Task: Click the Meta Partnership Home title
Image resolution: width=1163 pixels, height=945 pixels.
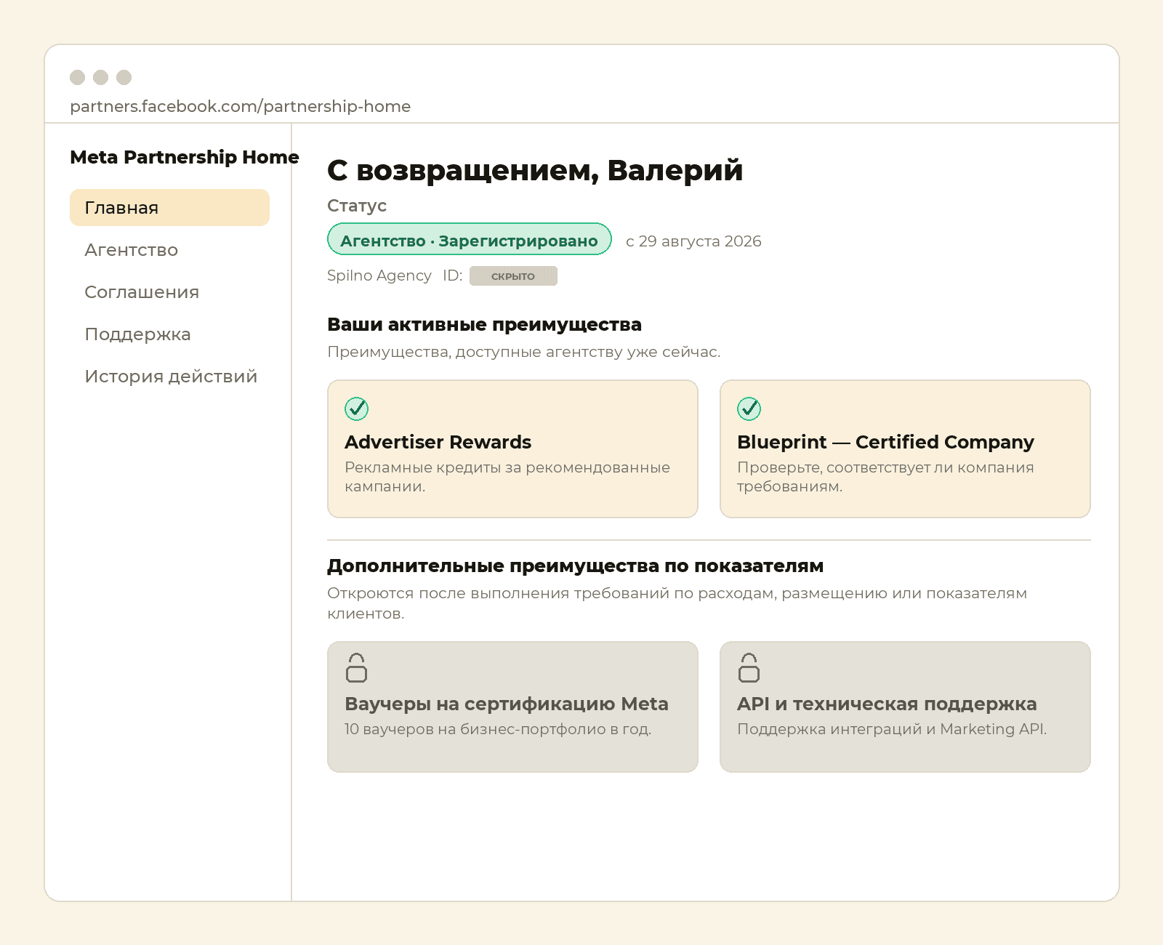Action: click(x=185, y=157)
